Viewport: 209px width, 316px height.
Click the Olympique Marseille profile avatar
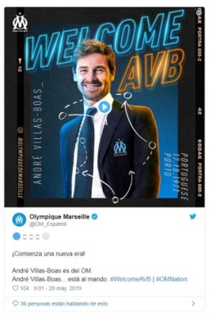pyautogui.click(x=19, y=219)
